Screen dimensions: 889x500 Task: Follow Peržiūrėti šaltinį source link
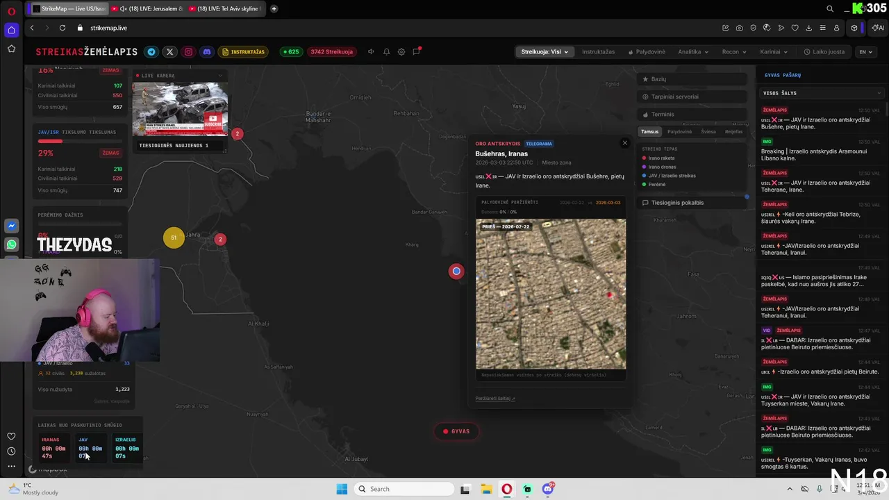[x=495, y=399]
